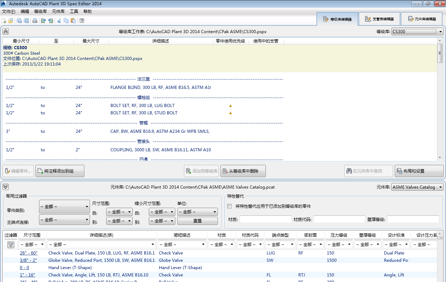Open the 尺寸范围 到 dropdown
The width and height of the screenshot is (446, 282).
120,221
